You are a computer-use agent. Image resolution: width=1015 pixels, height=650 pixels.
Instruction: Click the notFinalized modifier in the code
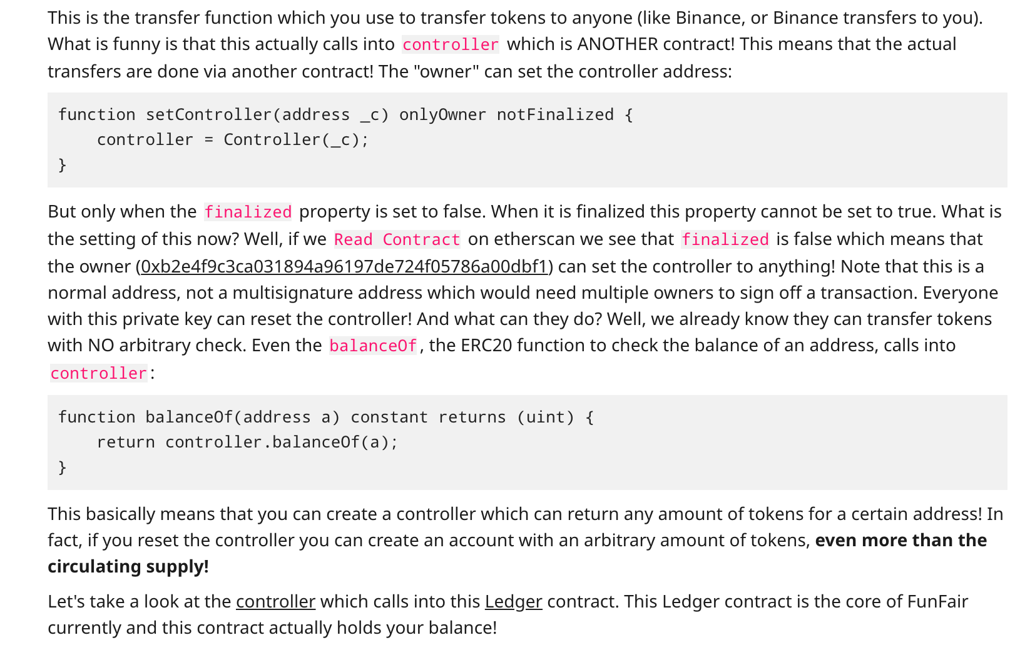click(x=555, y=115)
